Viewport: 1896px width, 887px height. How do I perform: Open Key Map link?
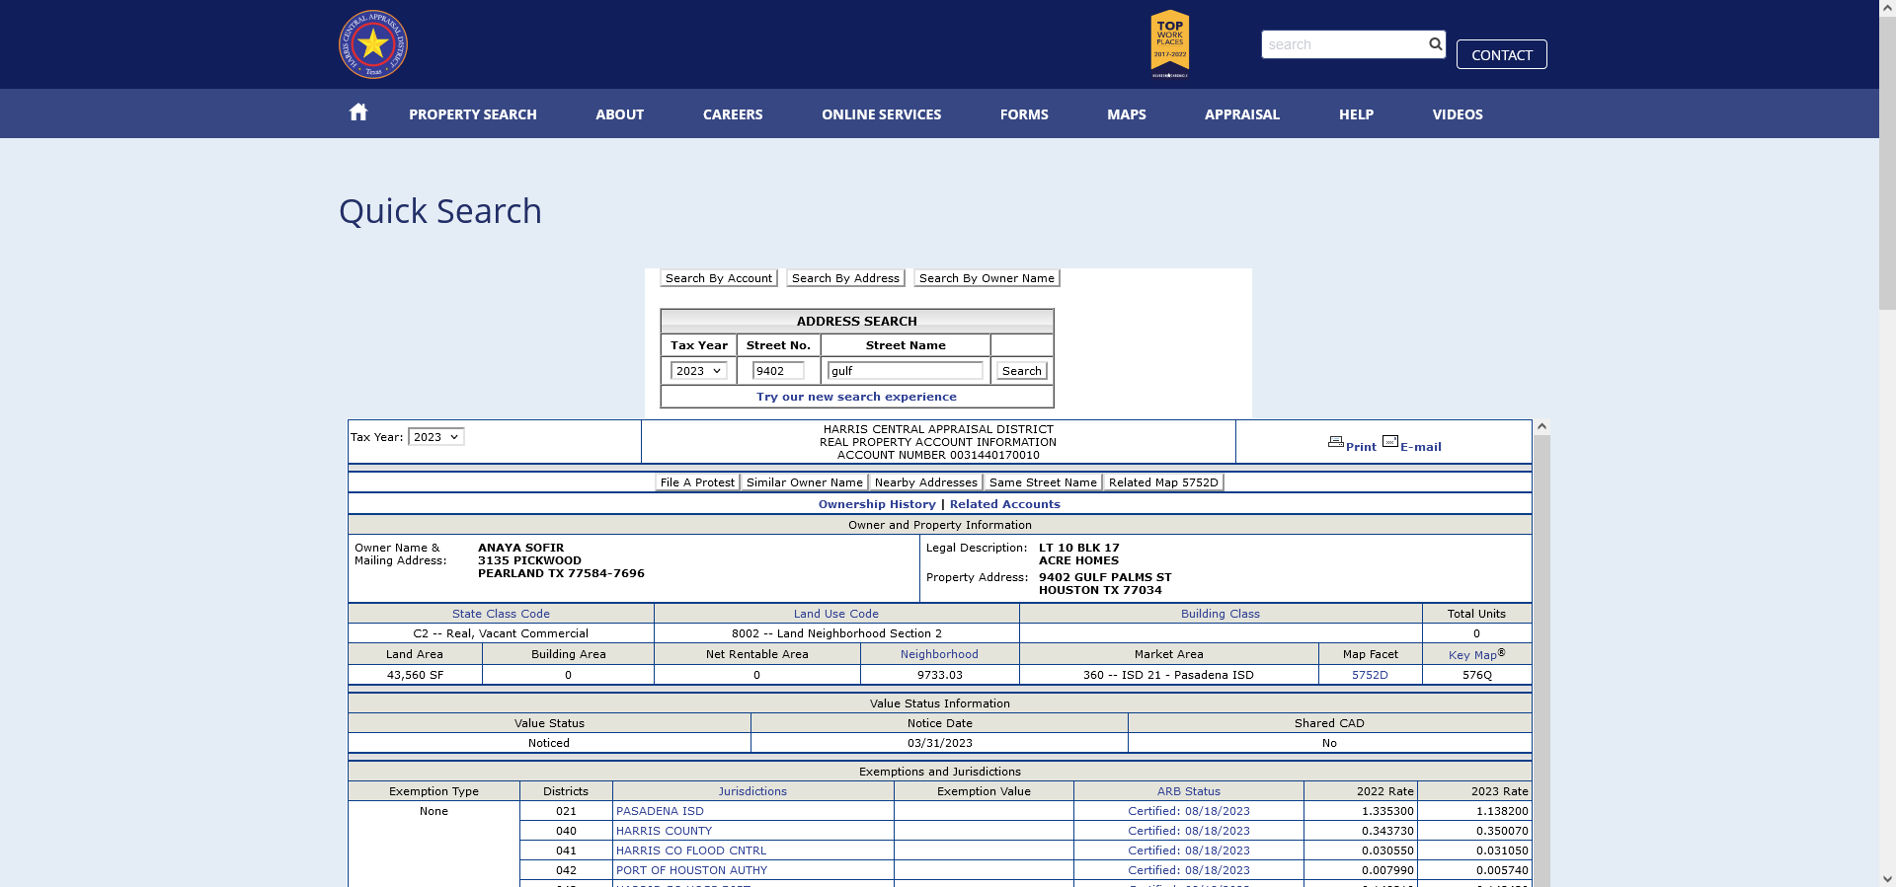coord(1472,655)
